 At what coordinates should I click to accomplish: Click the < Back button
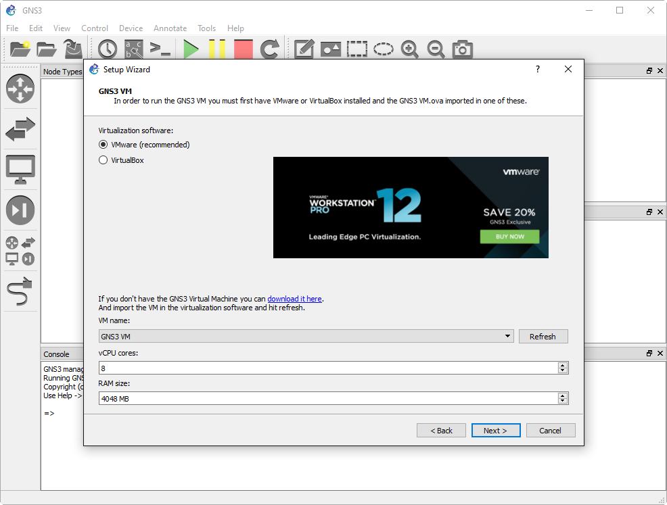pyautogui.click(x=441, y=430)
